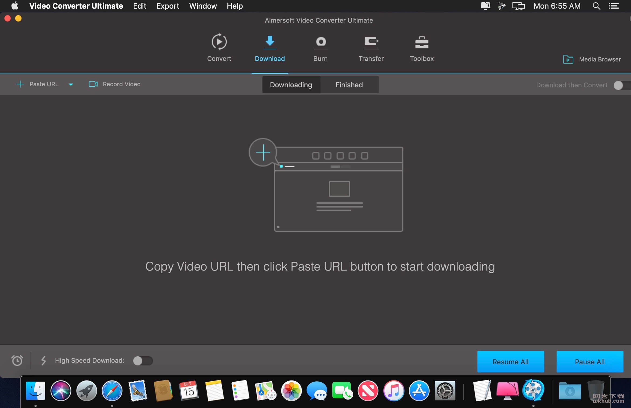Open Reminders app in dock
This screenshot has width=631, height=408.
pos(240,390)
